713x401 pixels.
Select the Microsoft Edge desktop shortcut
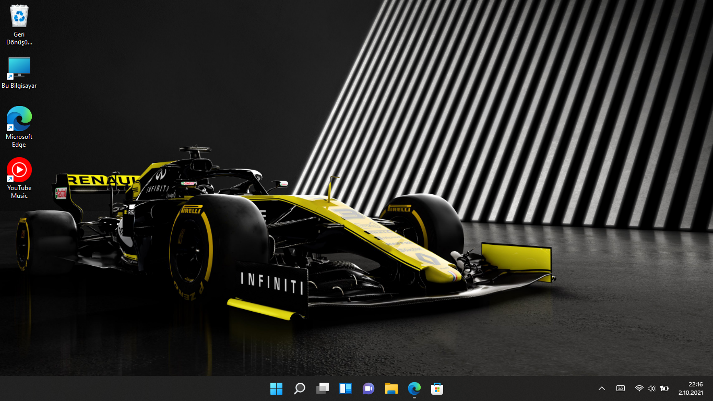19,119
